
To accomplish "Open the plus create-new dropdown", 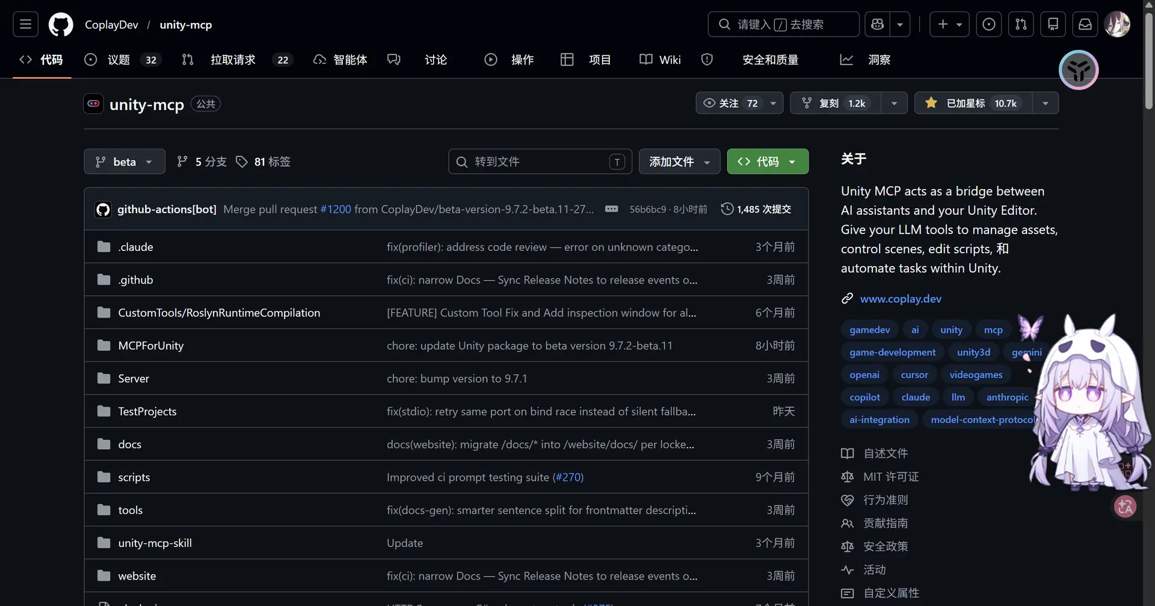I will coord(949,25).
